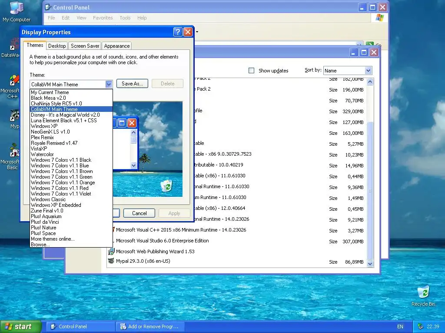Viewport: 445px width, 333px height.
Task: Choose Windows 7 Colors v1.1 Black
Action: pyautogui.click(x=71, y=160)
